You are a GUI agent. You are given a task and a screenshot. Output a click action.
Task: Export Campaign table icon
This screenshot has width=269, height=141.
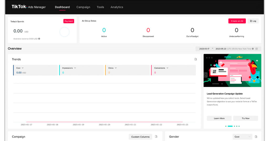click(156, 137)
